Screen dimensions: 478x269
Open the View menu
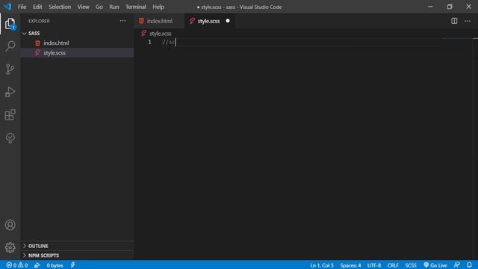83,7
